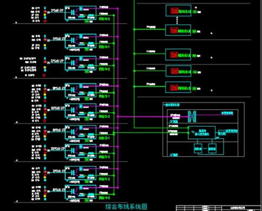262x211 pixels.
Task: Click the title block table at drawing corner
Action: [219, 208]
